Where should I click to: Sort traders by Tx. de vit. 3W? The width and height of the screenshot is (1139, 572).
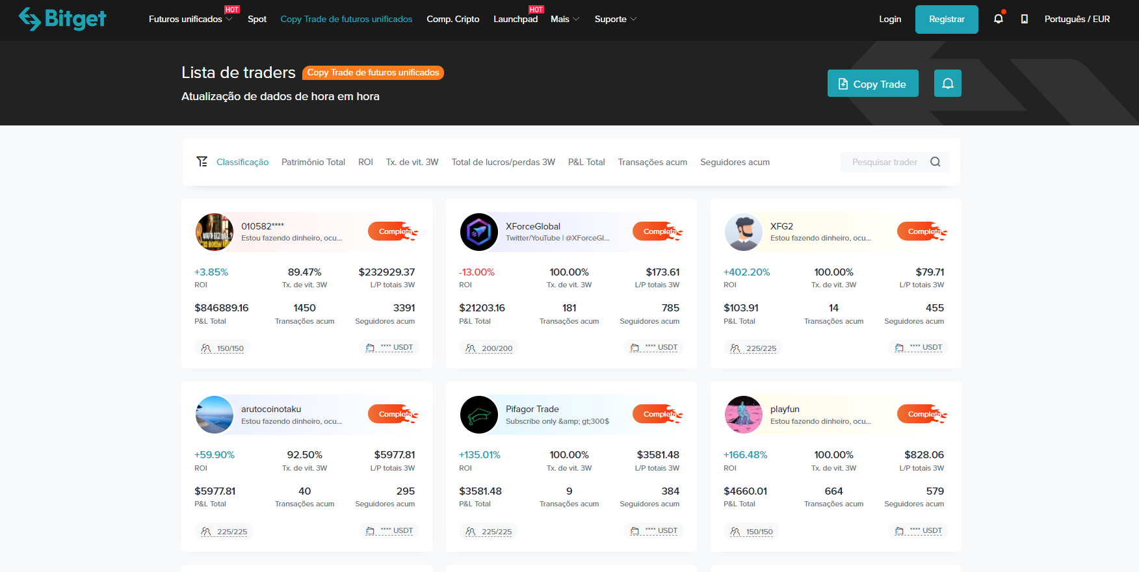pyautogui.click(x=412, y=162)
